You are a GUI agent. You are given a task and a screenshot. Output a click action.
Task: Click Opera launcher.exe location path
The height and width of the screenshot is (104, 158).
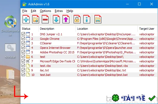[x=105, y=48]
